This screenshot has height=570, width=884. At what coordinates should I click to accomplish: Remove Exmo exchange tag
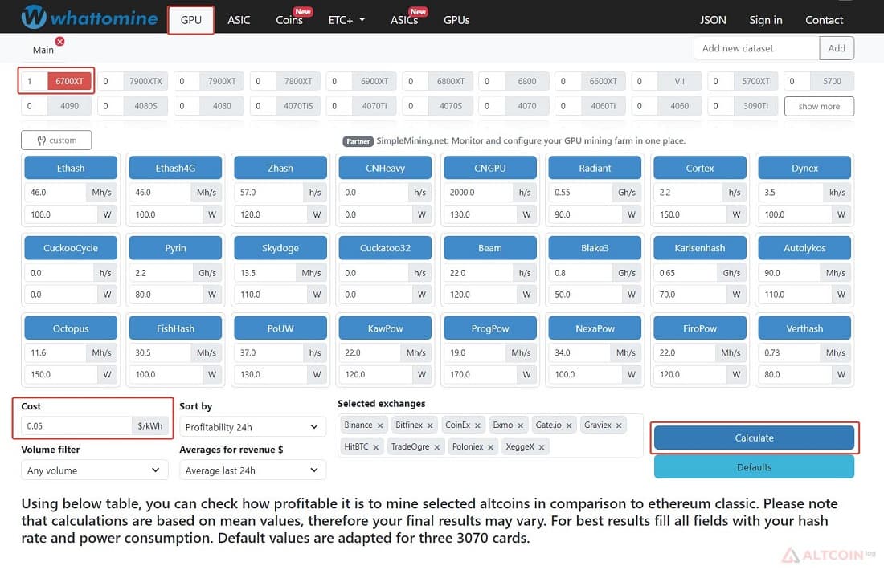521,425
